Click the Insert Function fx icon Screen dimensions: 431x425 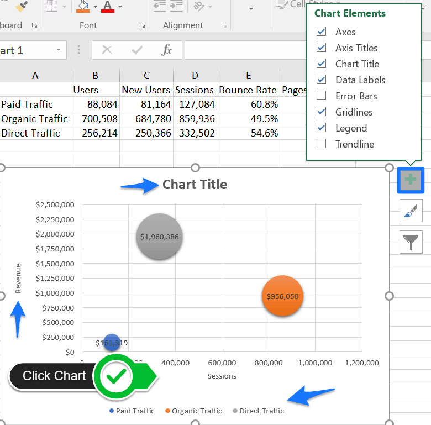pyautogui.click(x=166, y=50)
